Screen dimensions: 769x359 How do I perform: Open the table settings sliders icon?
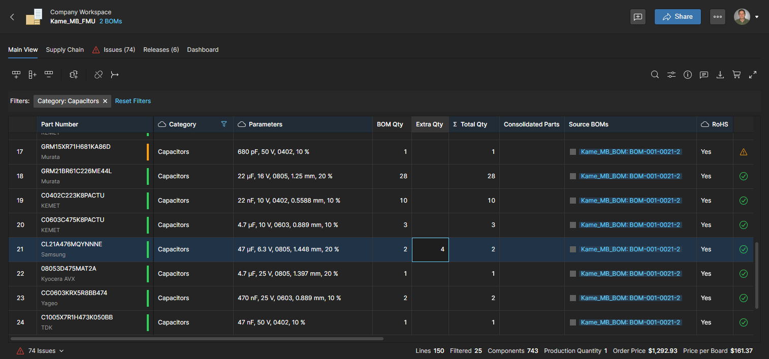[671, 75]
